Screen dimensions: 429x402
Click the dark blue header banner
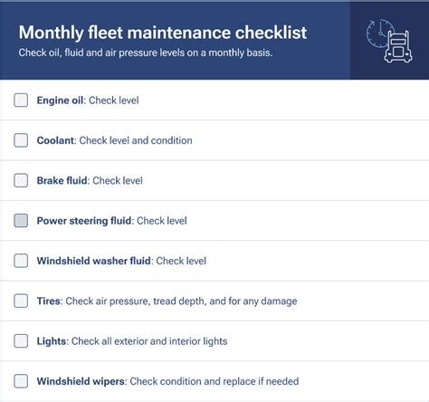[214, 41]
